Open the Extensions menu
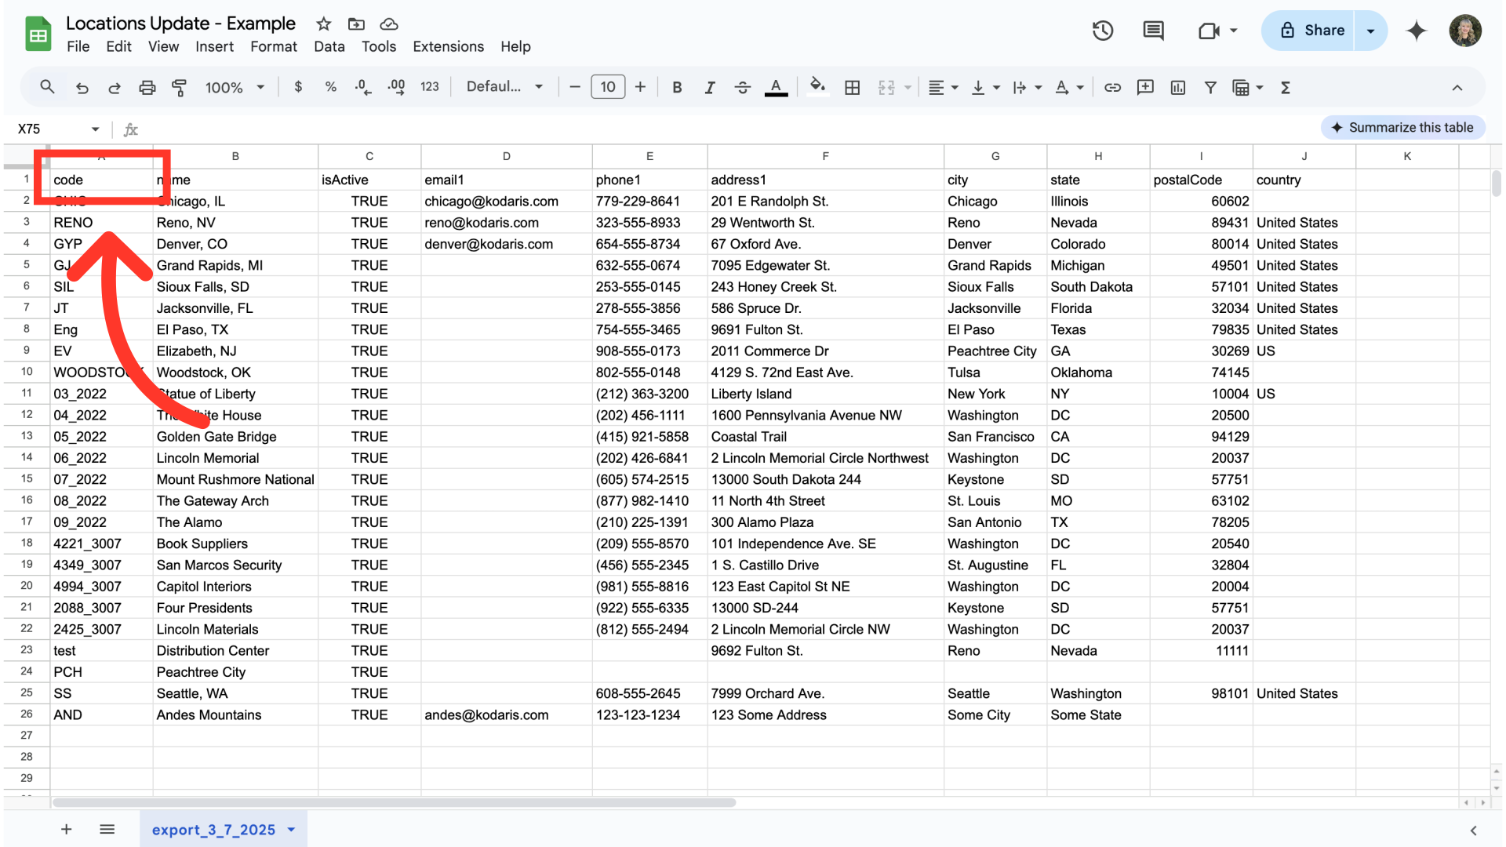Screen dimensions: 1506x847 448,46
